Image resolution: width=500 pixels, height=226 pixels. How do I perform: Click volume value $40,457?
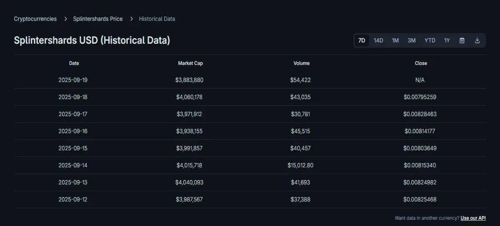[300, 148]
